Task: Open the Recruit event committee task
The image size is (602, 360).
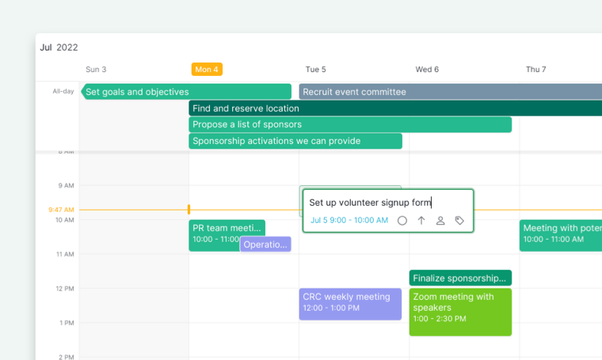Action: (451, 92)
